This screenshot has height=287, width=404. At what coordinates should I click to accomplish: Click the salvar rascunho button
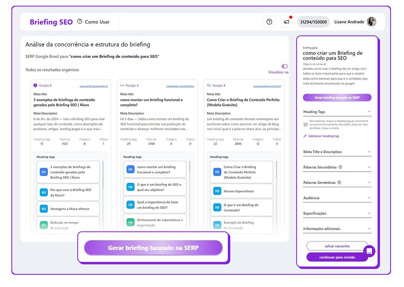(x=337, y=246)
